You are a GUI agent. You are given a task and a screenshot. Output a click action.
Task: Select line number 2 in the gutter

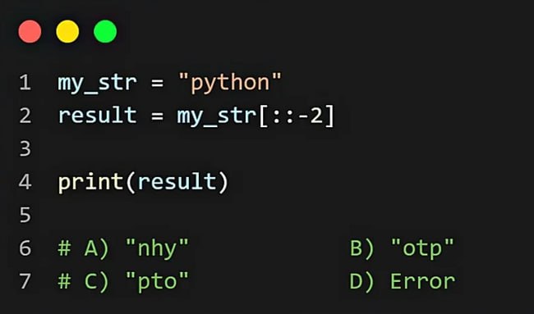pyautogui.click(x=25, y=116)
